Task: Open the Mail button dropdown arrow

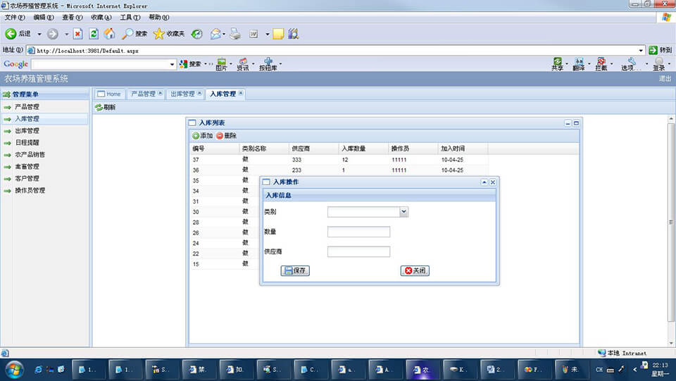Action: pyautogui.click(x=224, y=34)
